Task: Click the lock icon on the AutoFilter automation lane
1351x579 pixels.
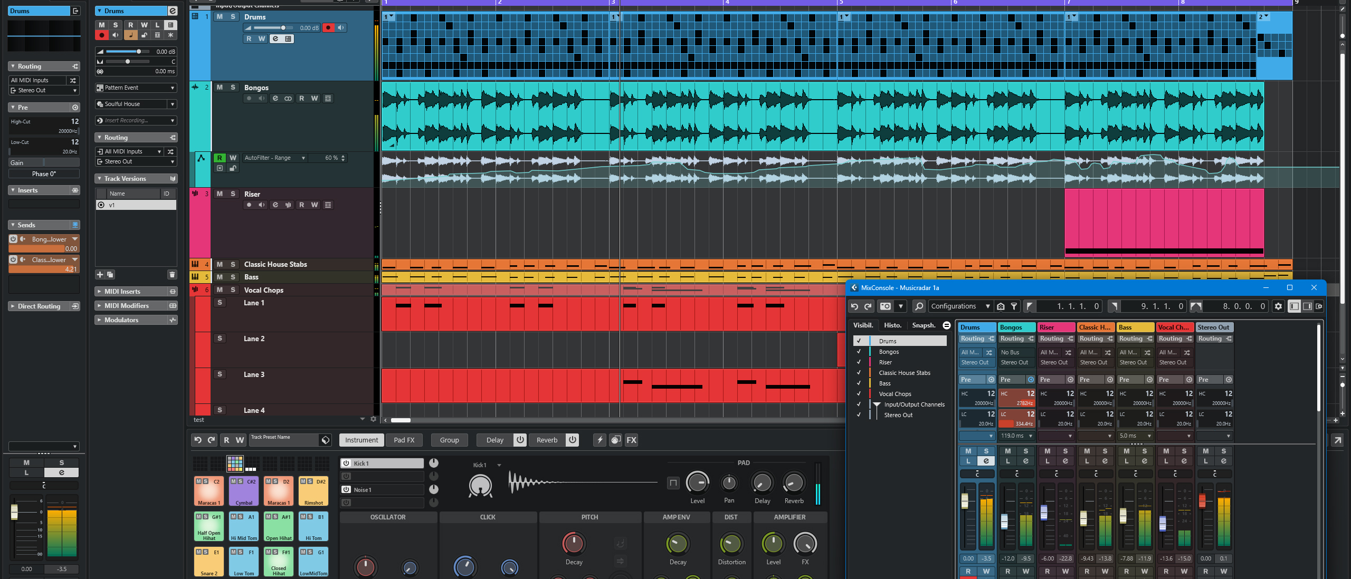Action: tap(232, 168)
